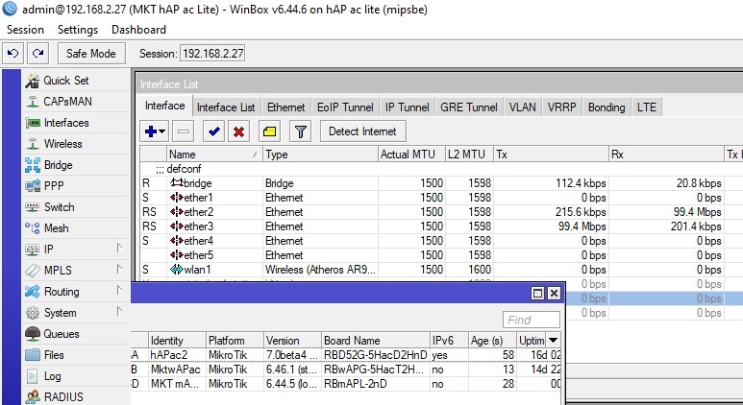Select the hAPac2 neighbor row

tap(346, 355)
